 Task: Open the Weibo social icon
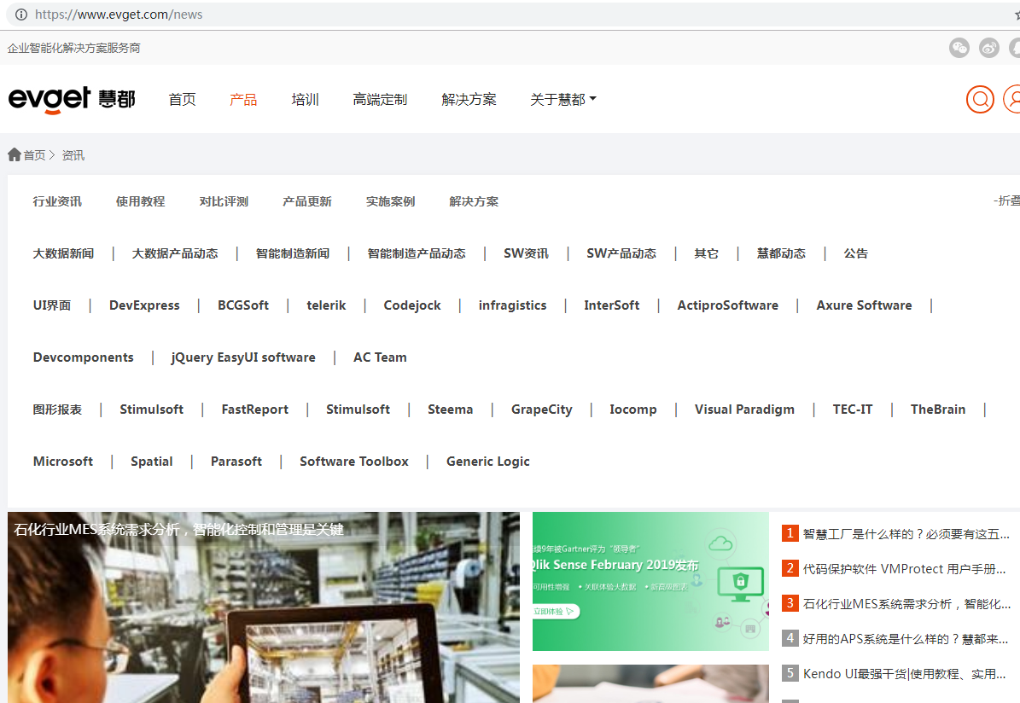click(x=988, y=49)
